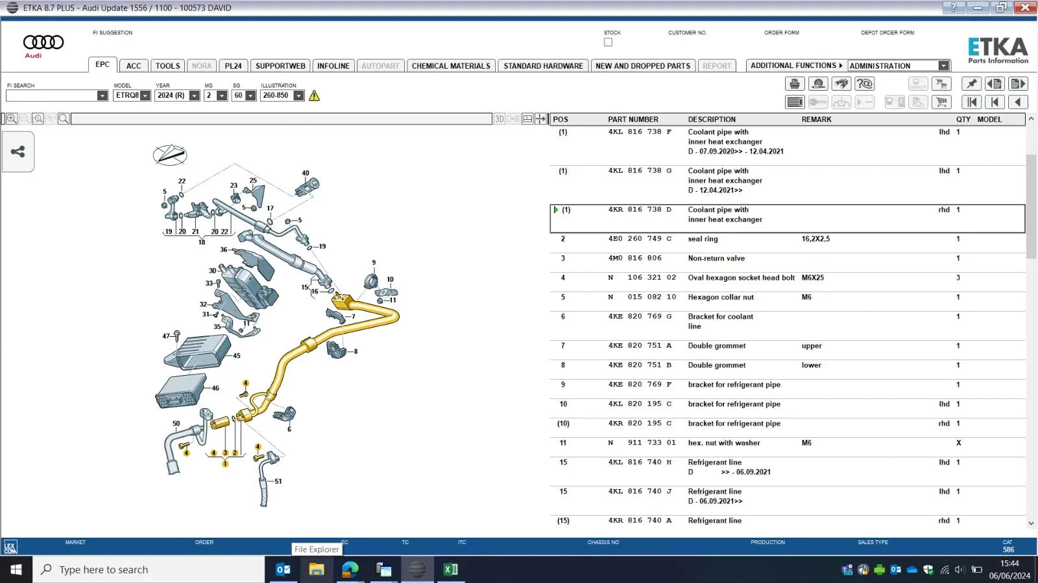1038x583 pixels.
Task: Select part number 4KL 816 738 F
Action: 640,132
